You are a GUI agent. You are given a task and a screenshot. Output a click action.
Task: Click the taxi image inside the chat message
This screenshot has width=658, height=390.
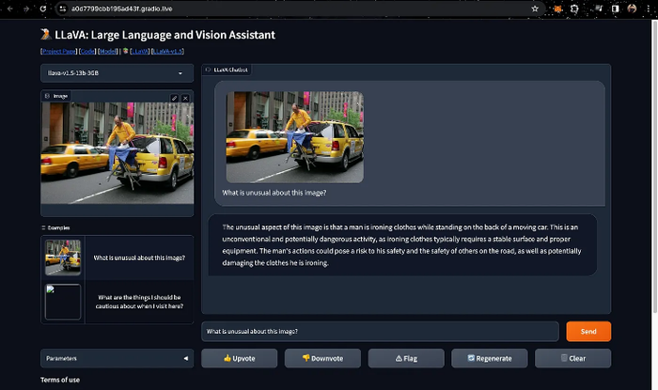(x=295, y=137)
